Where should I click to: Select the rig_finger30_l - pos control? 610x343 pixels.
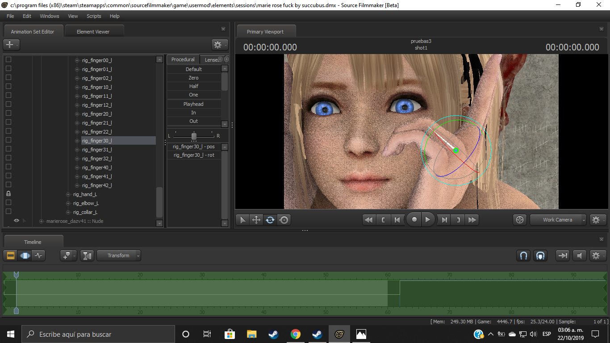click(194, 146)
